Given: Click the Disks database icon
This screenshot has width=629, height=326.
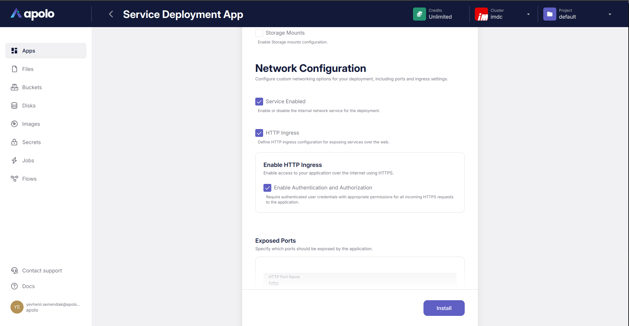Looking at the screenshot, I should 14,106.
